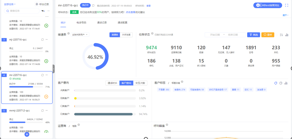
Task: Open the bar chart view in task status
Action: [287, 35]
